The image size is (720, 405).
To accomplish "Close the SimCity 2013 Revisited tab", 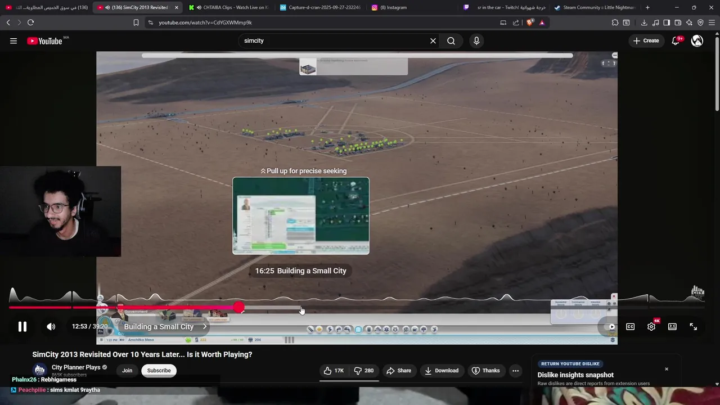I will [177, 7].
